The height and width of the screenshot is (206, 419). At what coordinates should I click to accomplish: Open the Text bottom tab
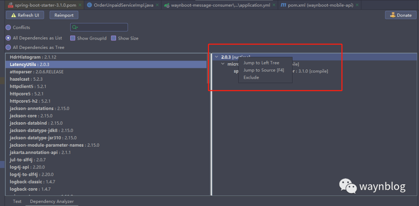pos(17,201)
